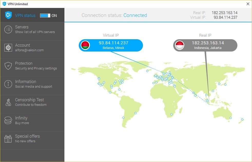Close the VPN Unlimited window

(x=248, y=4)
